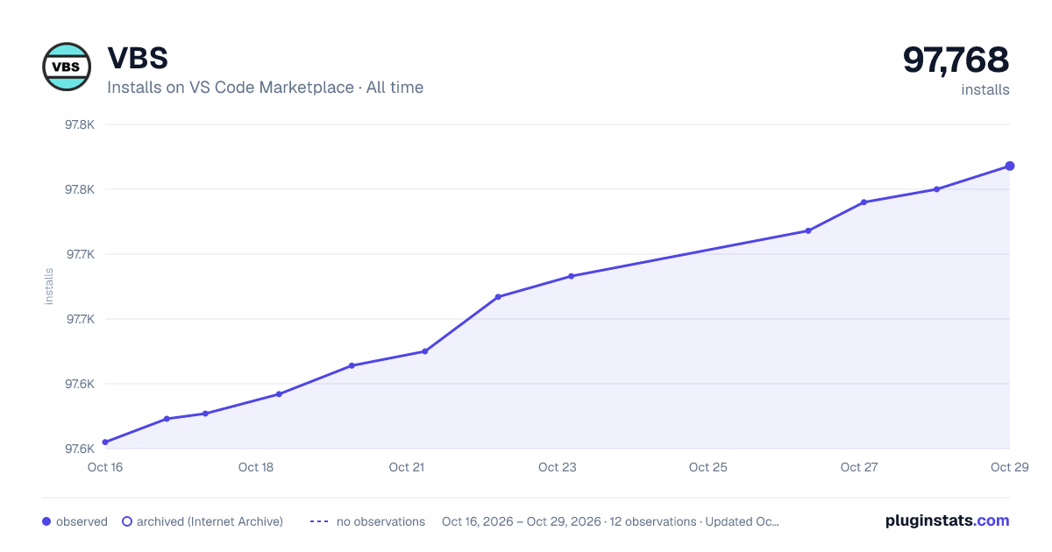Click the Oct 18 x-axis label
The width and height of the screenshot is (1052, 552).
[256, 467]
